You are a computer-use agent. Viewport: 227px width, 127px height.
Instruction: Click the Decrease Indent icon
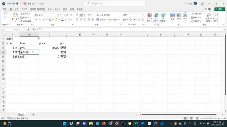(89, 20)
